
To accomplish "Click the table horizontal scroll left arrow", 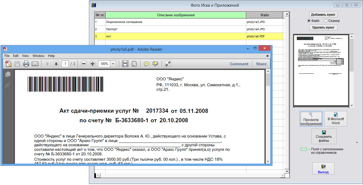I will (x=98, y=175).
